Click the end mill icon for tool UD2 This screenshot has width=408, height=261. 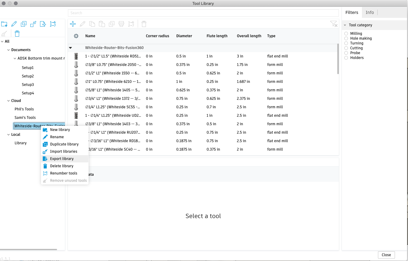tap(76, 116)
